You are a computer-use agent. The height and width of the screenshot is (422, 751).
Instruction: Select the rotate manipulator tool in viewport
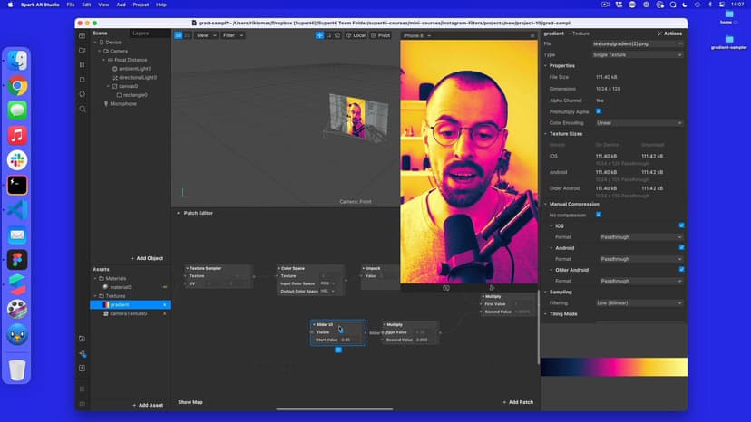tap(328, 35)
